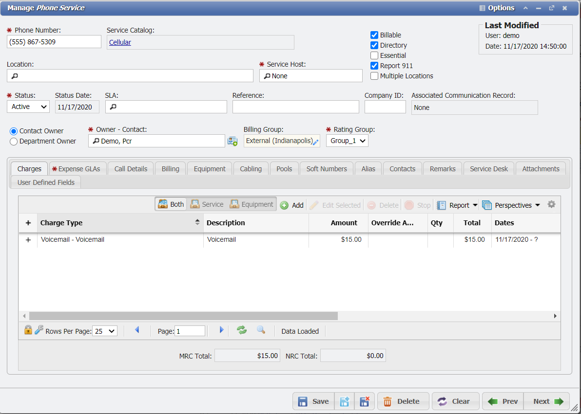Click the gear icon in the charges toolbar
The width and height of the screenshot is (581, 414).
551,204
